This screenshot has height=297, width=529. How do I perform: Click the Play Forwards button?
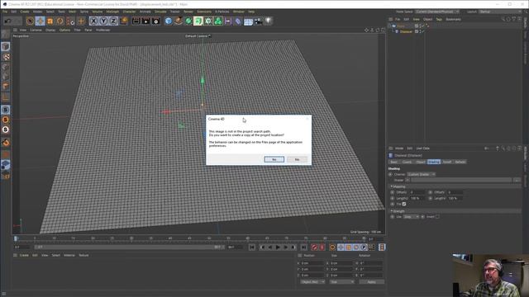click(x=278, y=247)
